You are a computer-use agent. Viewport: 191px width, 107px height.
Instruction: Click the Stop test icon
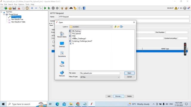click(53, 8)
